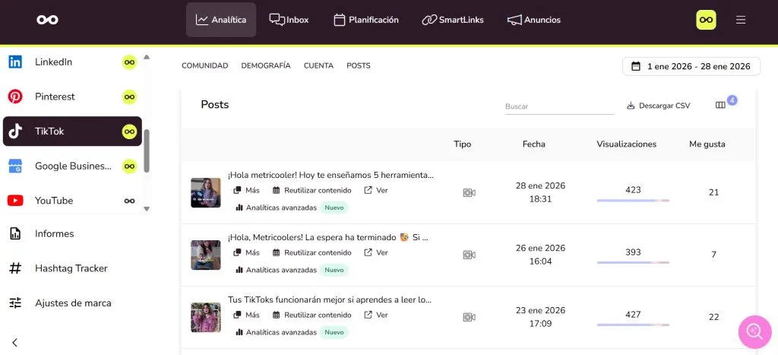Image resolution: width=778 pixels, height=355 pixels.
Task: Download posts as CSV
Action: point(659,106)
